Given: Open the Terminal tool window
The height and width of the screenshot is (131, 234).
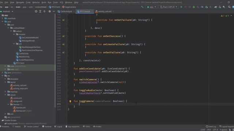Looking at the screenshot, I should [x=47, y=127].
